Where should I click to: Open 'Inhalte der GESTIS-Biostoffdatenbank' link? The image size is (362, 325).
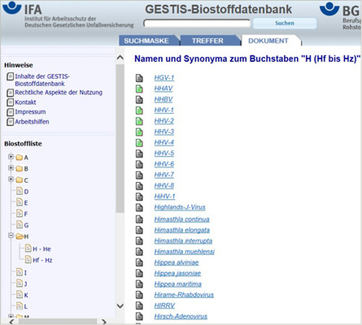[x=42, y=80]
